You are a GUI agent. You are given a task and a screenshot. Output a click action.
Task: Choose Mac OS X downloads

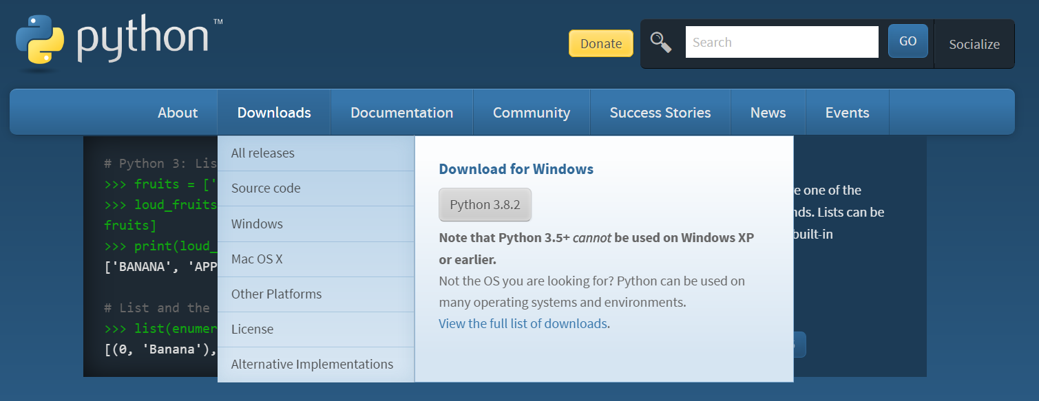(x=257, y=259)
